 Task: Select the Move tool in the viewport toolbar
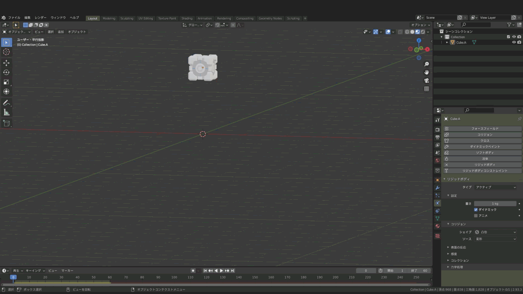coord(7,63)
